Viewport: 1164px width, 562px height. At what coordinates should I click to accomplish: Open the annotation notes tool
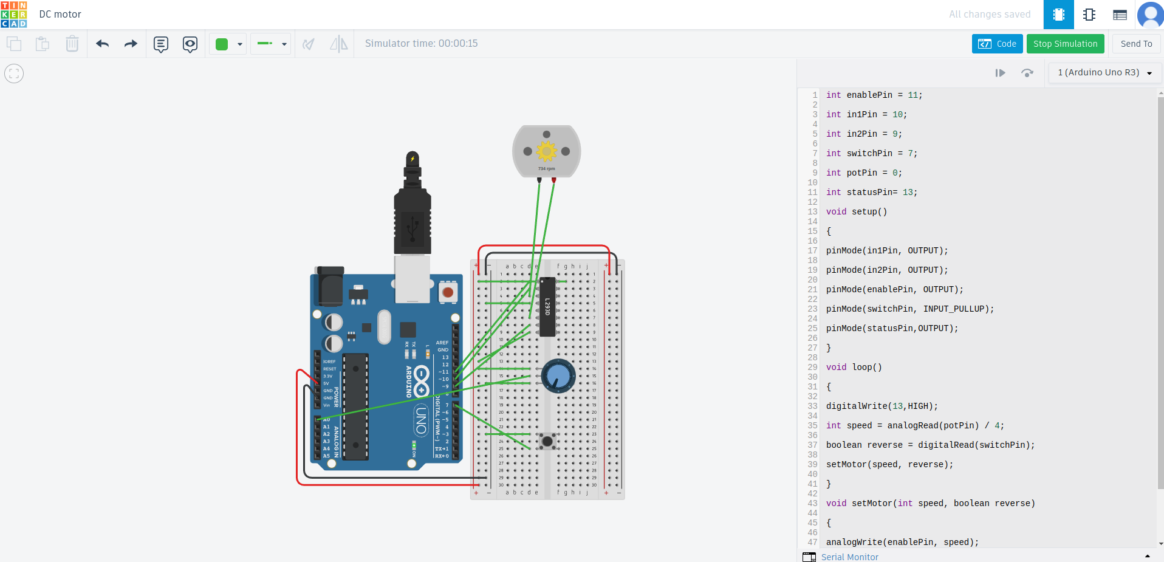tap(161, 44)
